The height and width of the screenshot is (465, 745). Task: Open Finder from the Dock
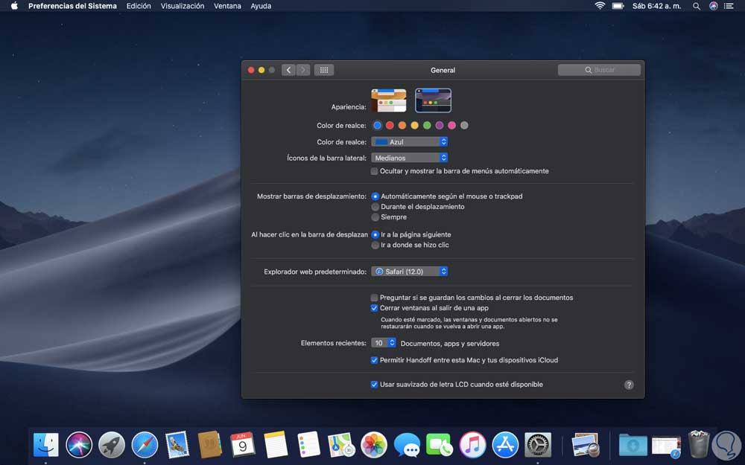click(x=46, y=445)
